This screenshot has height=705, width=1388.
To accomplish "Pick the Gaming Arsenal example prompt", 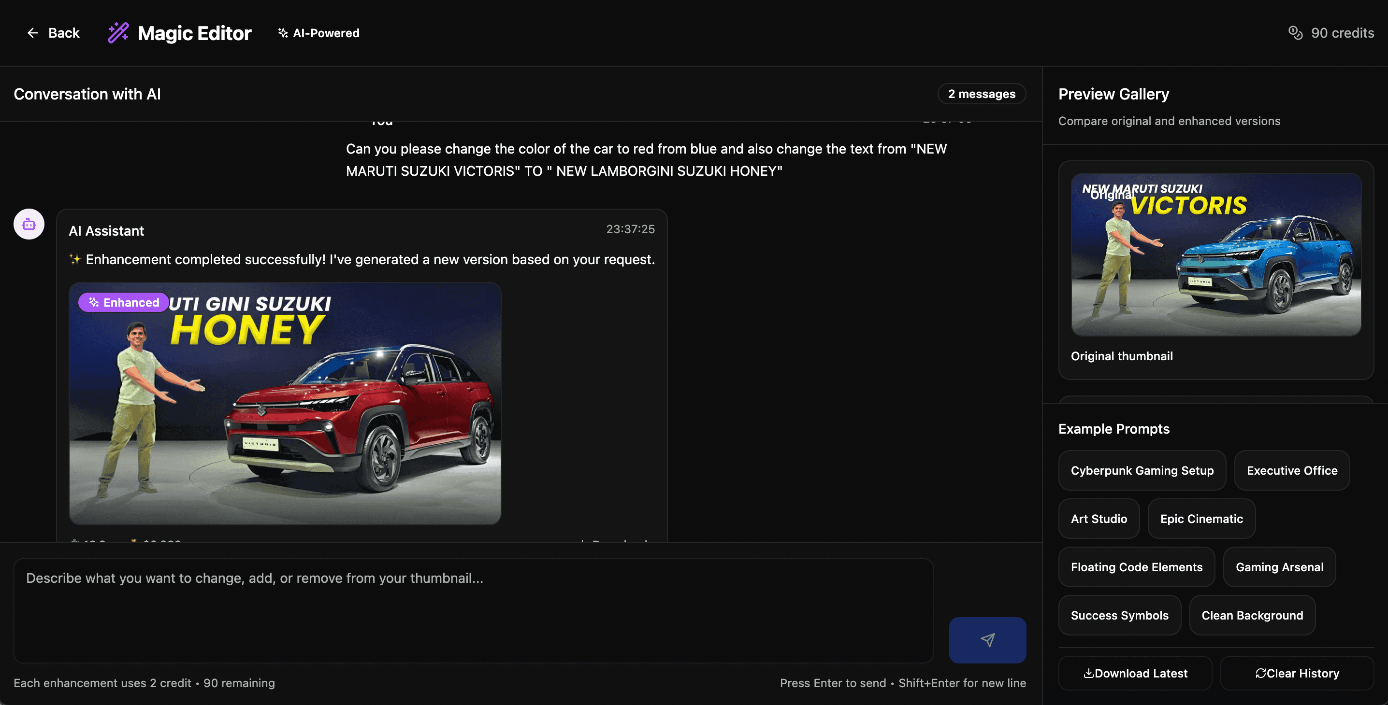I will (x=1279, y=567).
